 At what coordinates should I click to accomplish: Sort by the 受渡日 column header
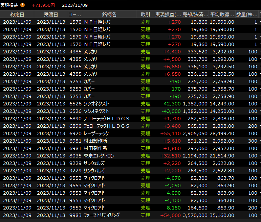pos(51,15)
